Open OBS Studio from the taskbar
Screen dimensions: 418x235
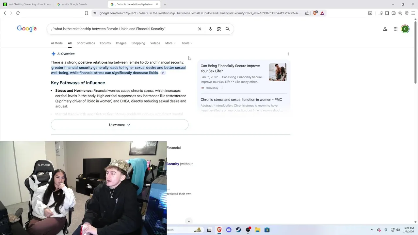248,230
